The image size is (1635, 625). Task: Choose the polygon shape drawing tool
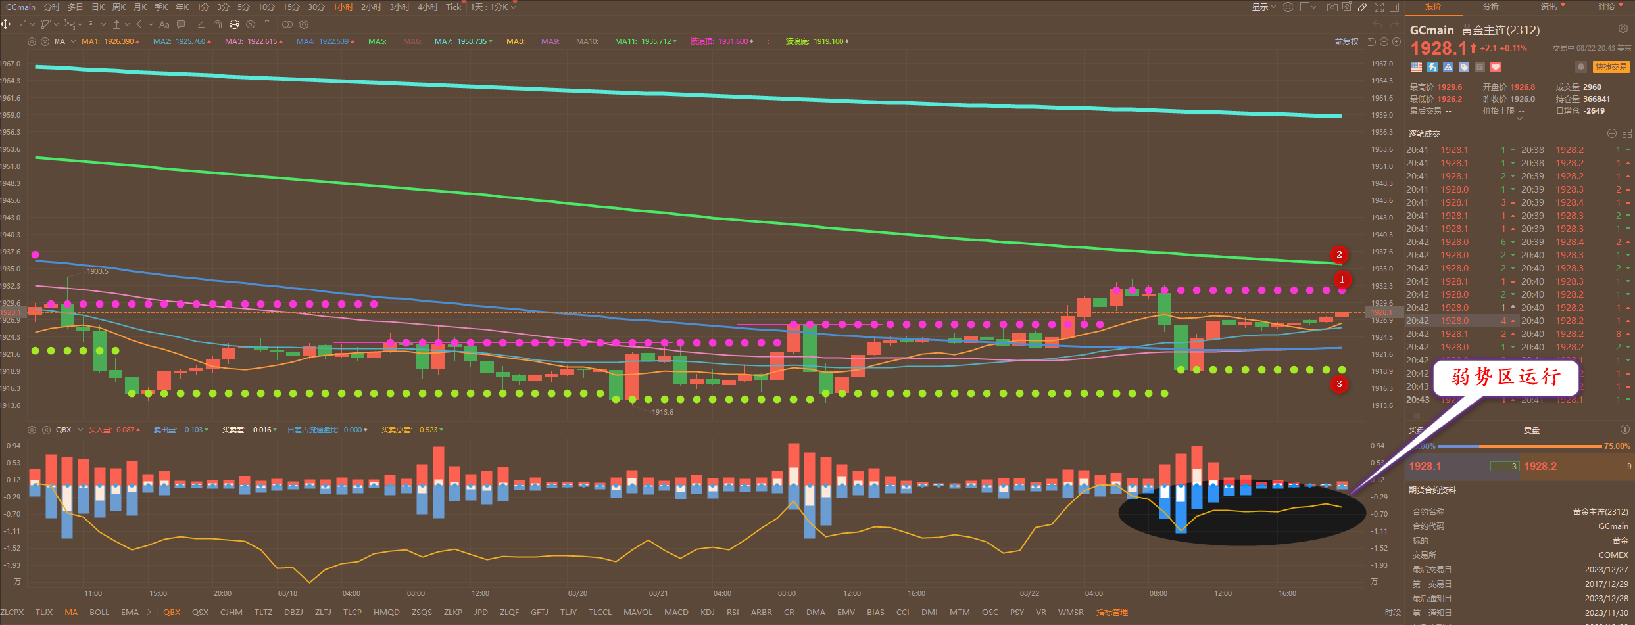[45, 24]
